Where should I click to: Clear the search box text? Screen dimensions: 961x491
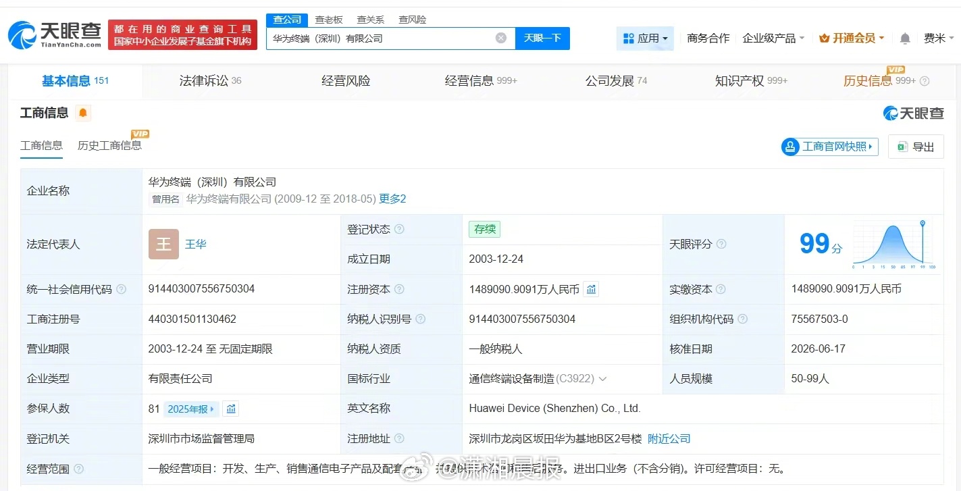[501, 38]
